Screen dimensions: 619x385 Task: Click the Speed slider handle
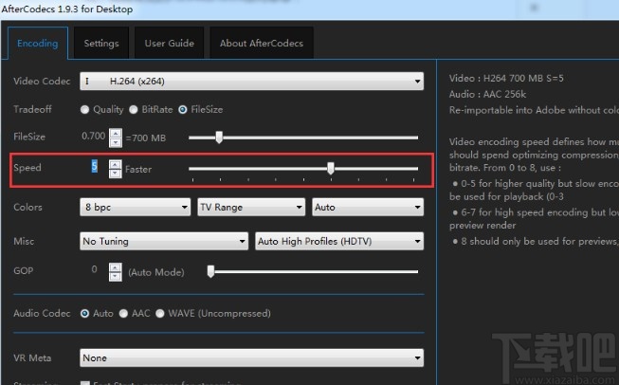tap(331, 168)
